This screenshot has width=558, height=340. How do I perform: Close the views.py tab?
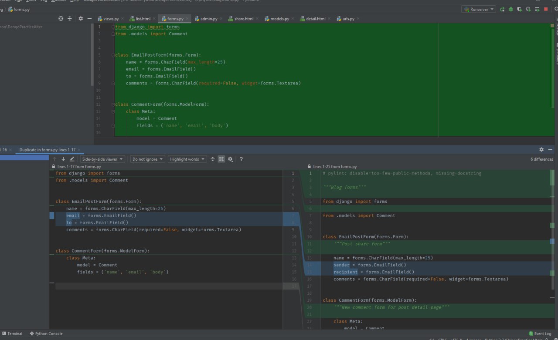tap(122, 19)
